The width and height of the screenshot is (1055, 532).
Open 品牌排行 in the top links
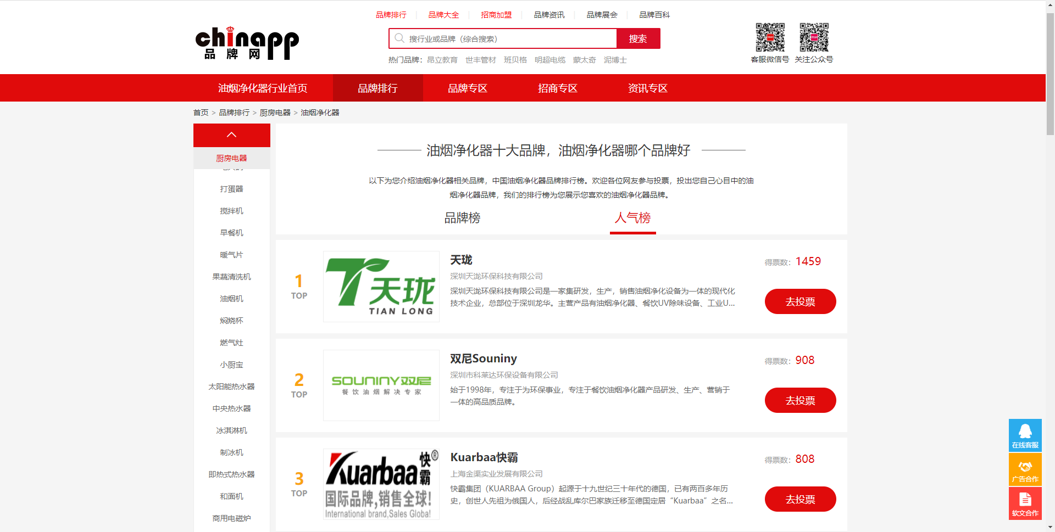pyautogui.click(x=391, y=15)
